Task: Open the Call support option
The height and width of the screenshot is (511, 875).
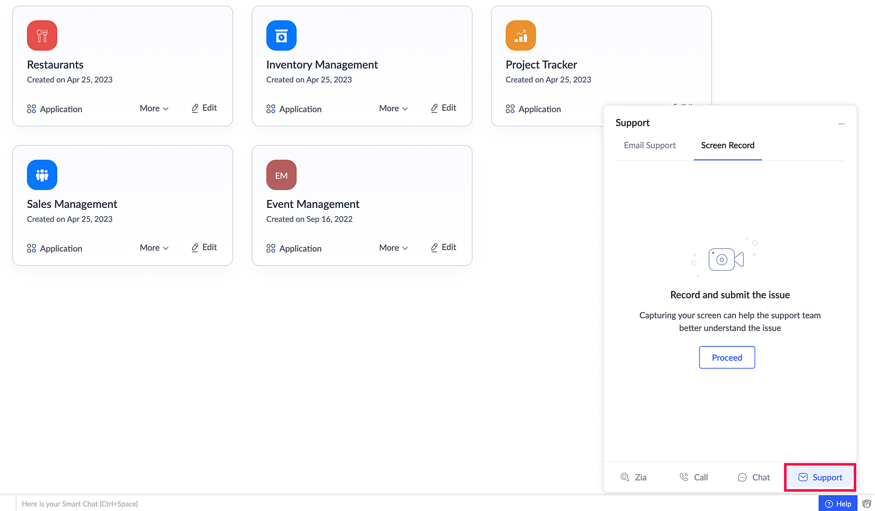Action: [x=693, y=477]
